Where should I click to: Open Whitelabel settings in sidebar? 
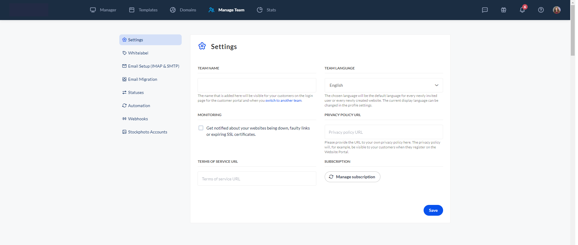coord(138,53)
